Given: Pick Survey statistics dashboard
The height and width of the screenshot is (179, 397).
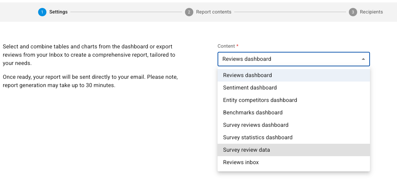Looking at the screenshot, I should [x=294, y=137].
